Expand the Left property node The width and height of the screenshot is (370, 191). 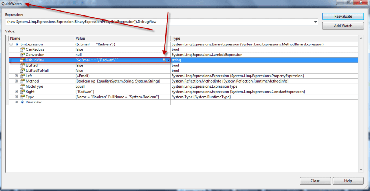(x=16, y=76)
